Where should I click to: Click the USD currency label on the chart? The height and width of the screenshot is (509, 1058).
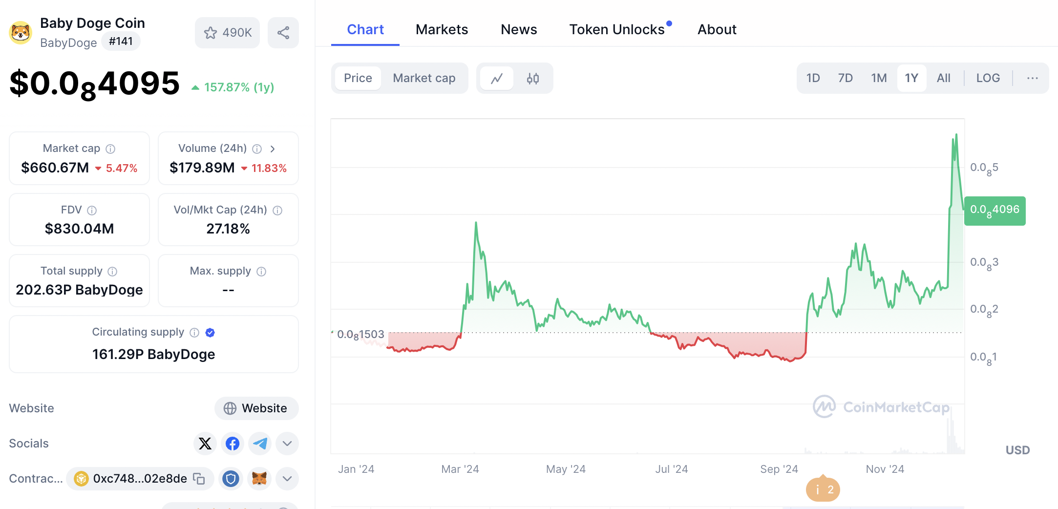click(1018, 450)
